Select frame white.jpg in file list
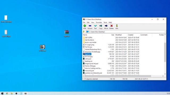The width and height of the screenshot is (170, 95). tap(90, 66)
